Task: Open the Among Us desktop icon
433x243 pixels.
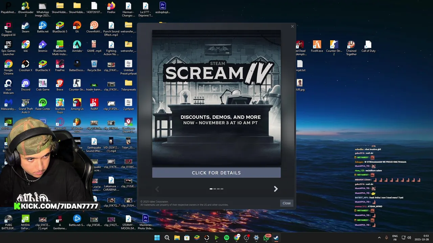Action: coord(77,105)
